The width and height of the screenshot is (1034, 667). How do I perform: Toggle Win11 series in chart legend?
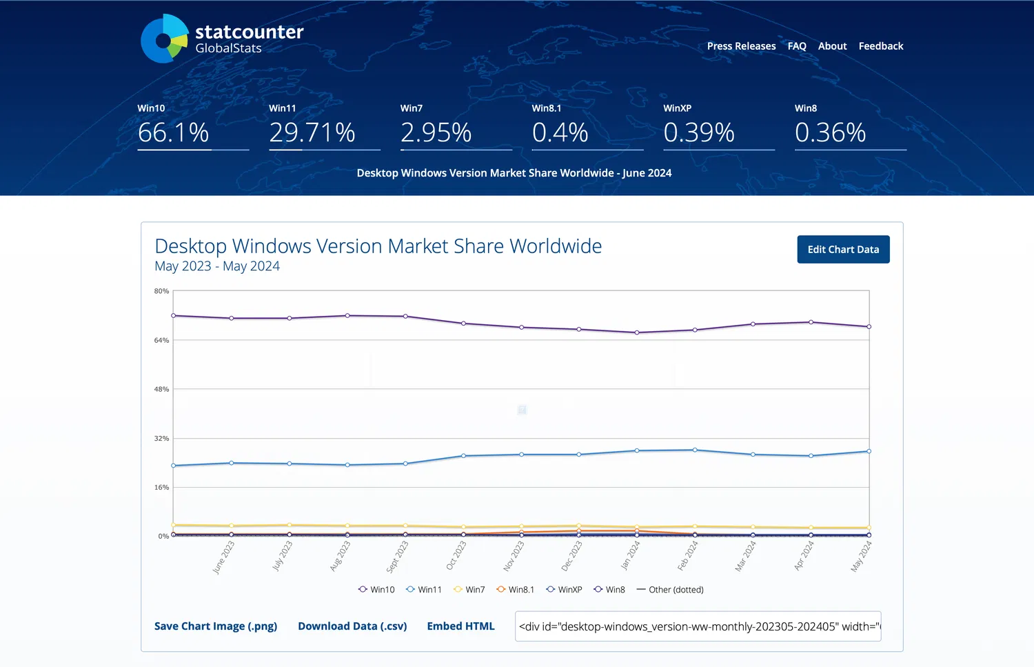tap(424, 590)
